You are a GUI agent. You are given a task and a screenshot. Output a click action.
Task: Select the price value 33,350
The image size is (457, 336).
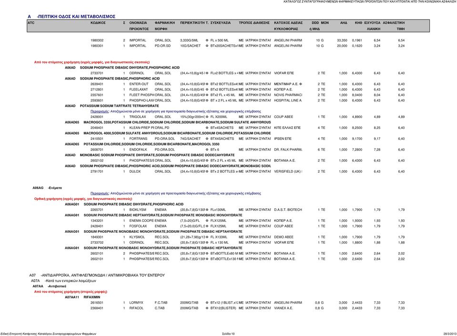pos(342,40)
